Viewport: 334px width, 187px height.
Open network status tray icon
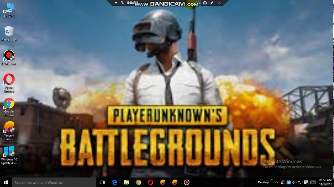(300, 182)
